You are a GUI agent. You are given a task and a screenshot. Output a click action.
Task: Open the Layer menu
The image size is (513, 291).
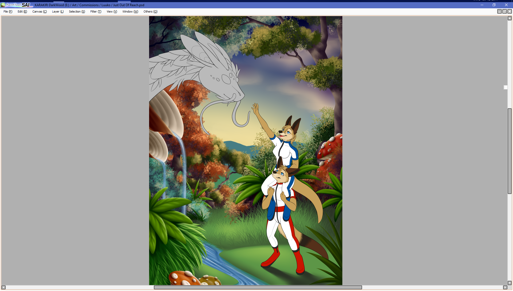58,12
